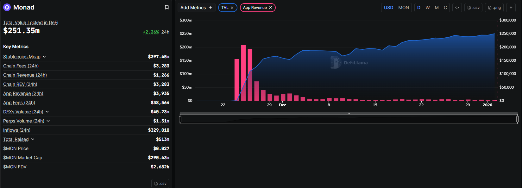The width and height of the screenshot is (522, 188).
Task: Expand the DEXs Volume (24h) row
Action: (47, 112)
